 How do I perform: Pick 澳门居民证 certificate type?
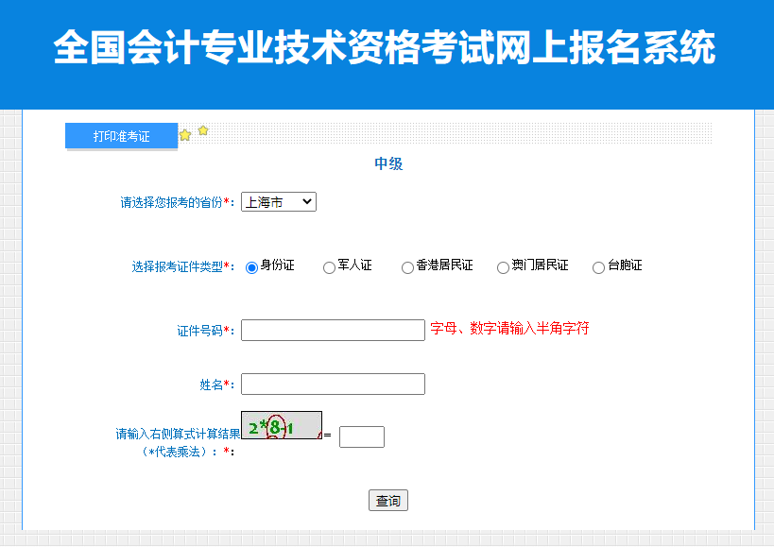tap(501, 266)
